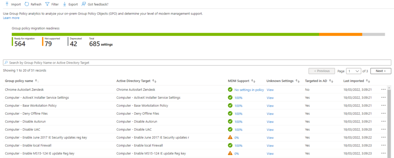The height and width of the screenshot is (158, 394).
Task: Go to Next page of records
Action: tap(381, 71)
